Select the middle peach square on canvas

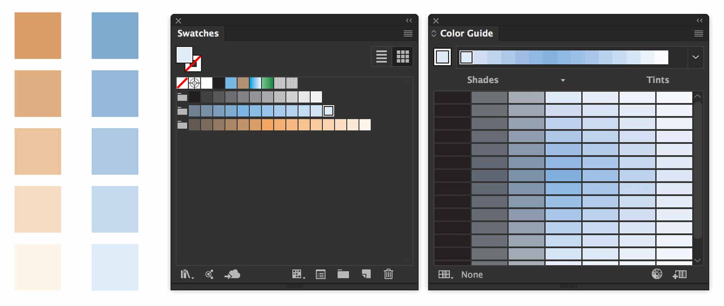pyautogui.click(x=38, y=151)
